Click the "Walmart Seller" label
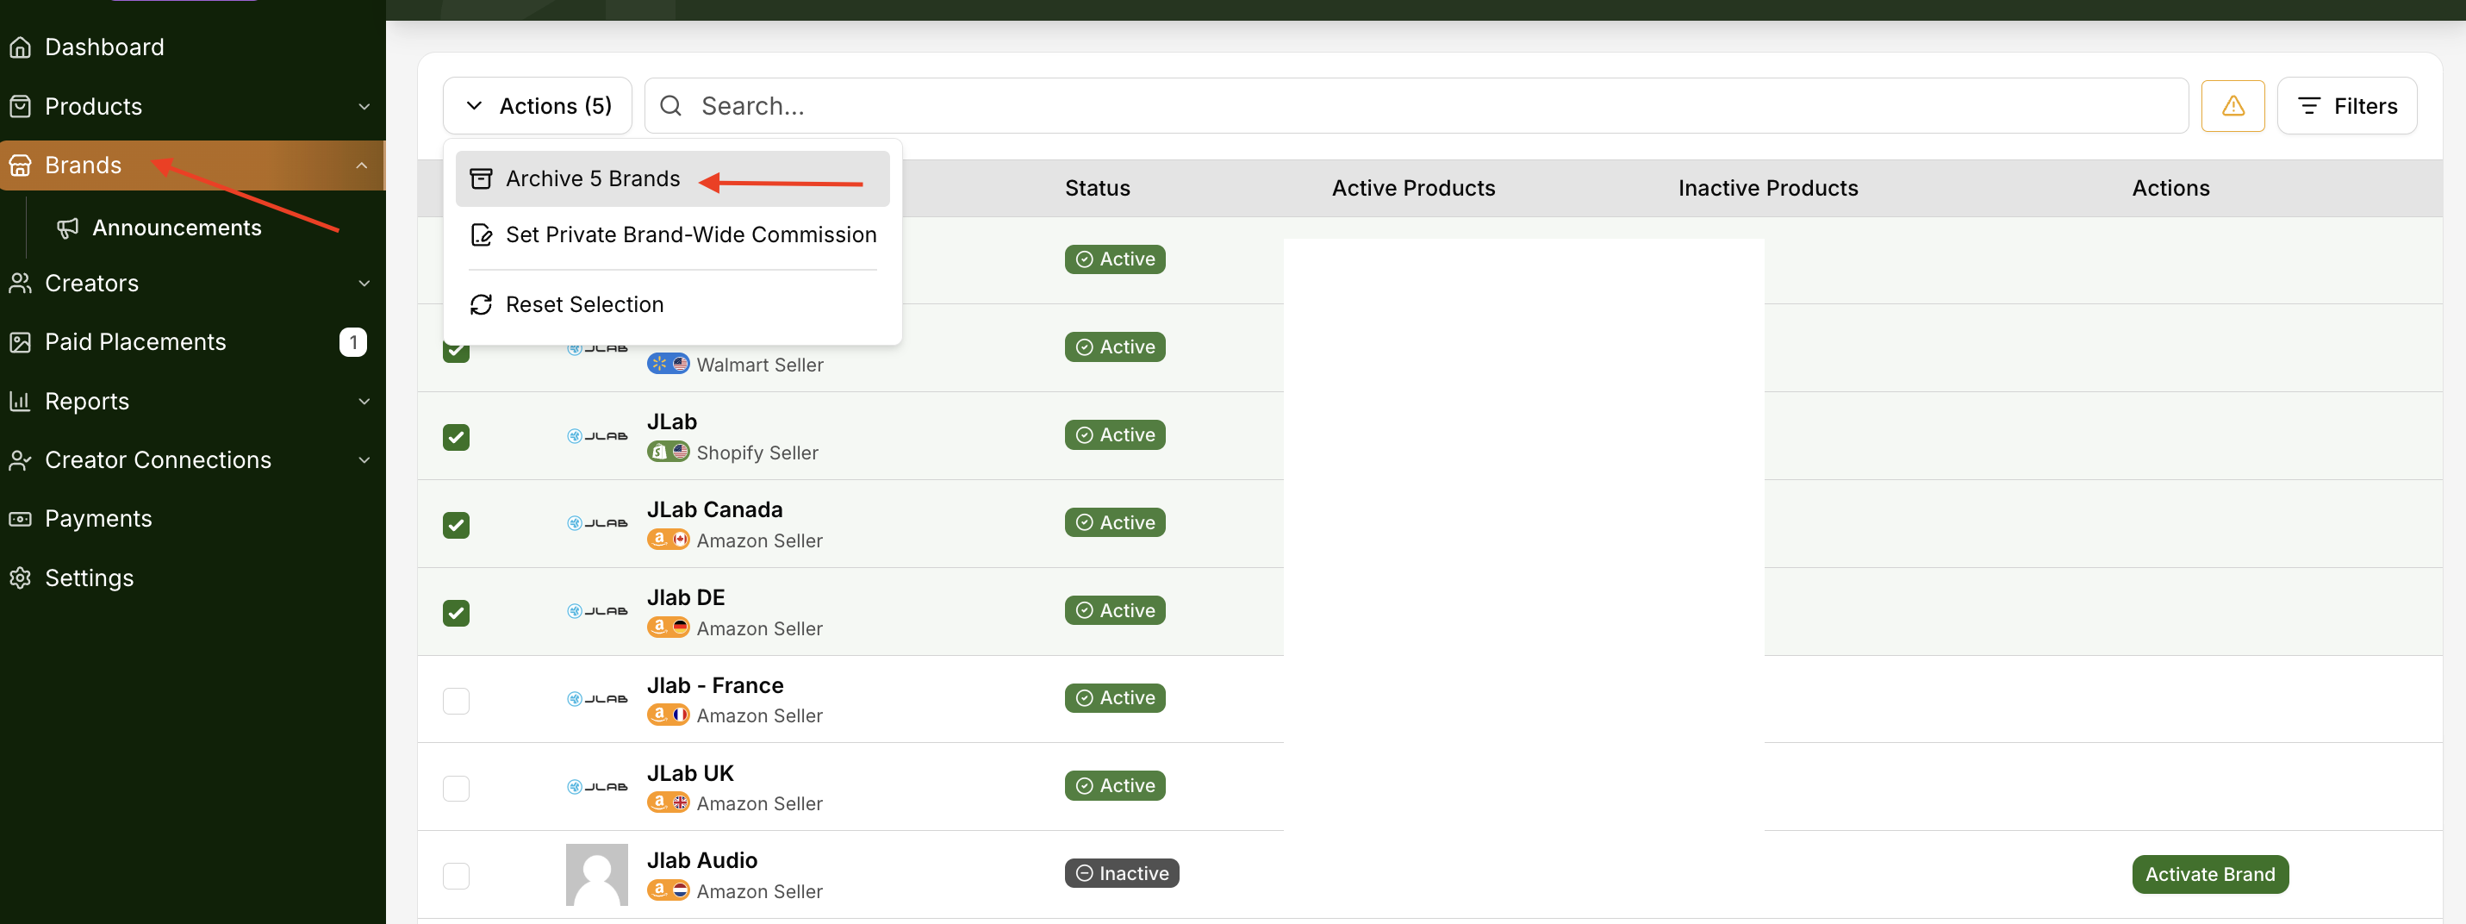 point(760,365)
